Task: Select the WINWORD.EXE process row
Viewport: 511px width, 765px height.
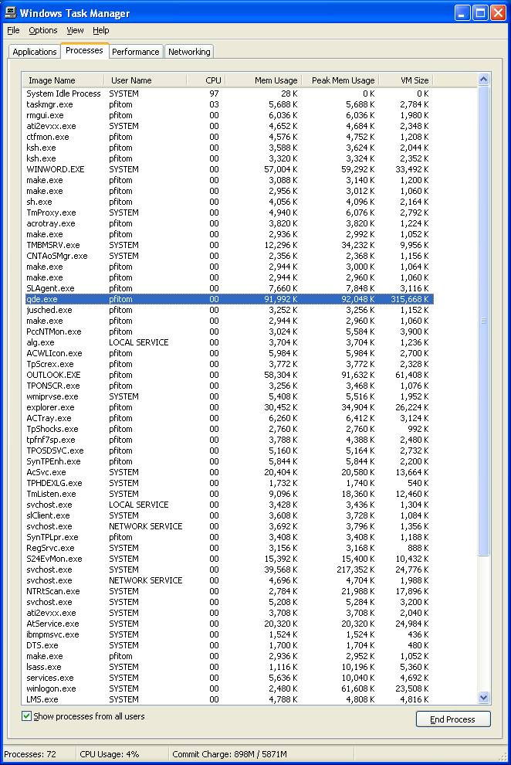Action: [x=228, y=169]
